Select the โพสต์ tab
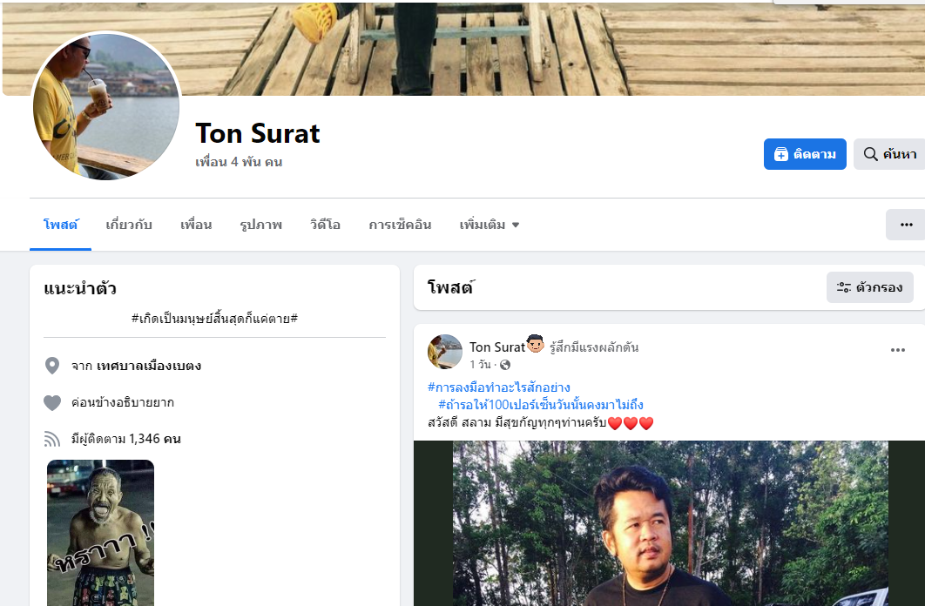Screen dimensions: 925x606 (61, 225)
